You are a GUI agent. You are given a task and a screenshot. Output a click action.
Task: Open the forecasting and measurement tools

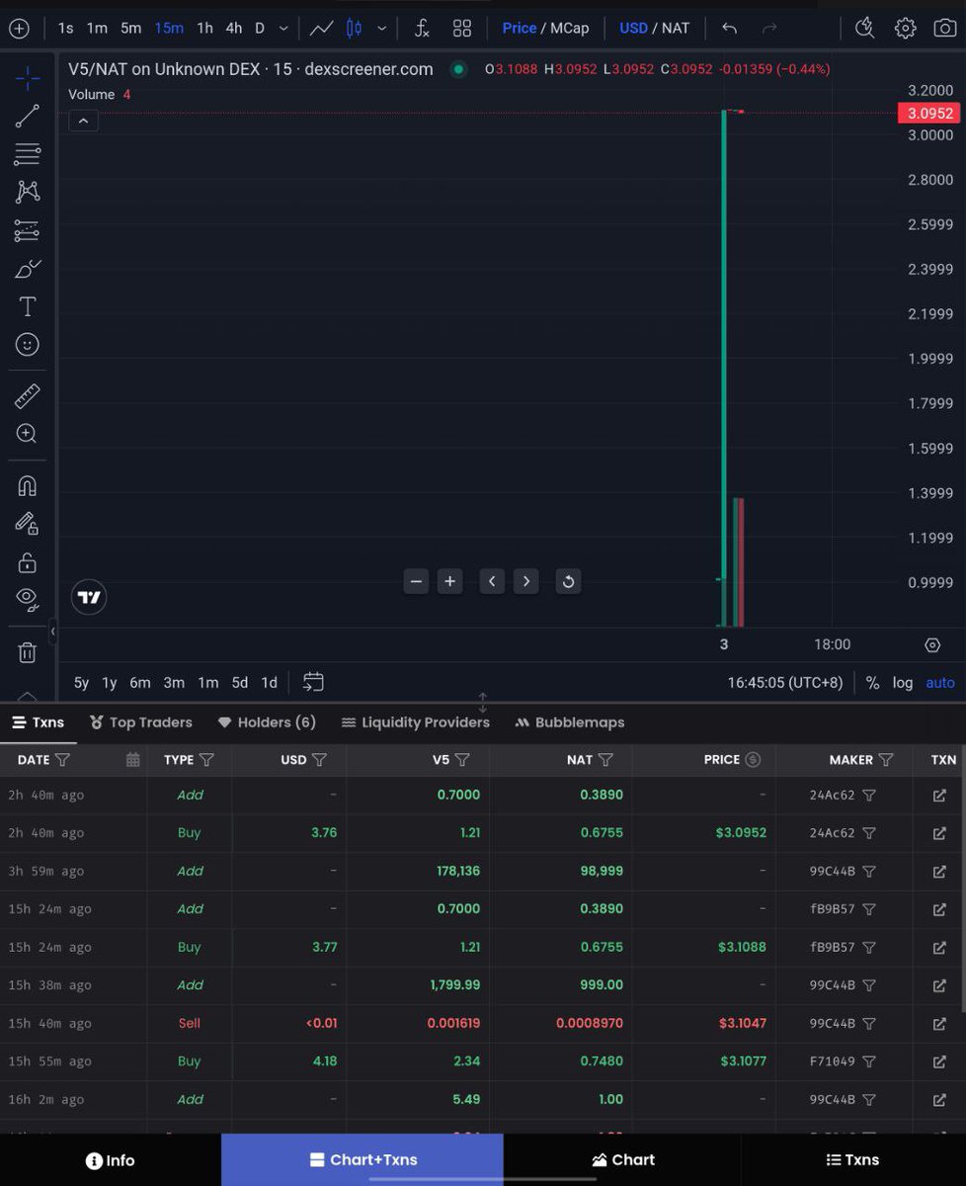28,230
